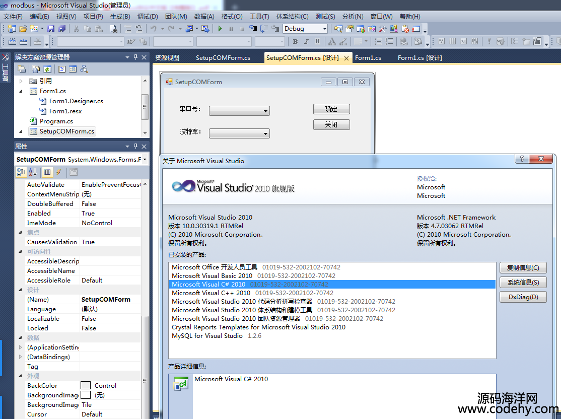
Task: Click the Bold formatting icon
Action: tap(295, 41)
